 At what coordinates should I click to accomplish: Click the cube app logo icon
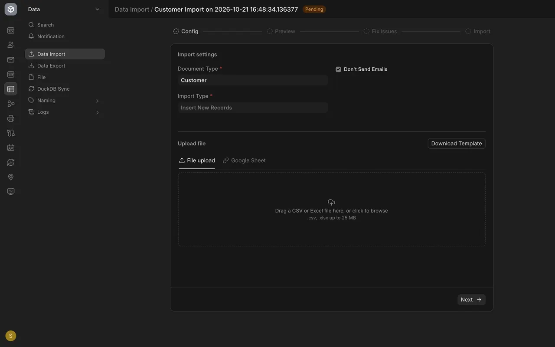(x=11, y=9)
